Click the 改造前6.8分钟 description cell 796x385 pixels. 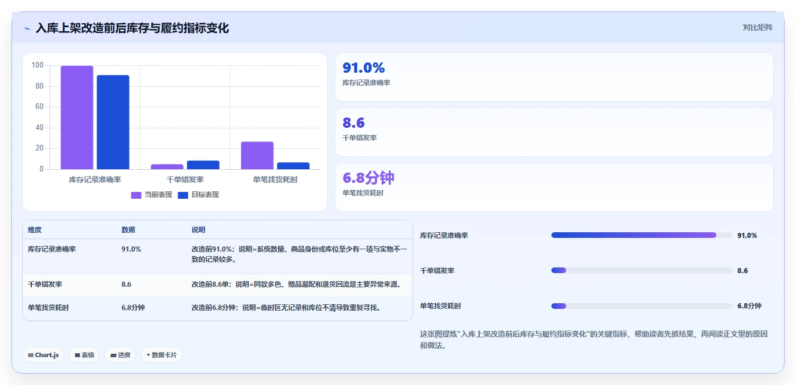tap(286, 308)
